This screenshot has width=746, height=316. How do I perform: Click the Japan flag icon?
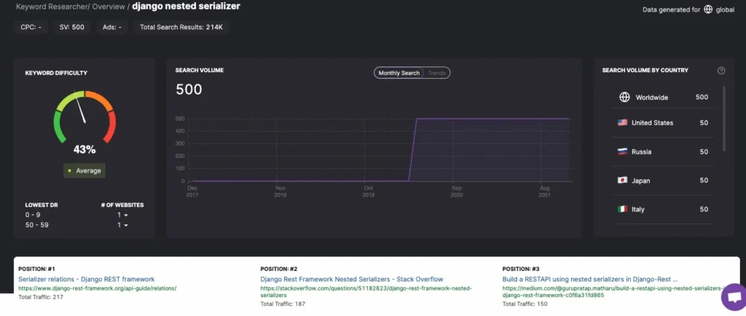(x=622, y=180)
